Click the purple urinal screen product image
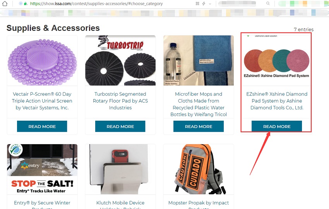The width and height of the screenshot is (329, 209). (42, 61)
